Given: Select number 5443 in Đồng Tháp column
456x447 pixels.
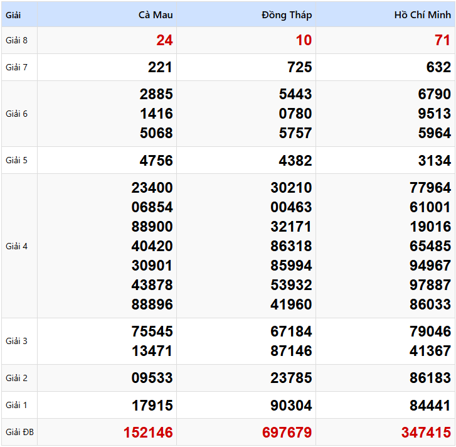Looking at the screenshot, I should [x=295, y=94].
